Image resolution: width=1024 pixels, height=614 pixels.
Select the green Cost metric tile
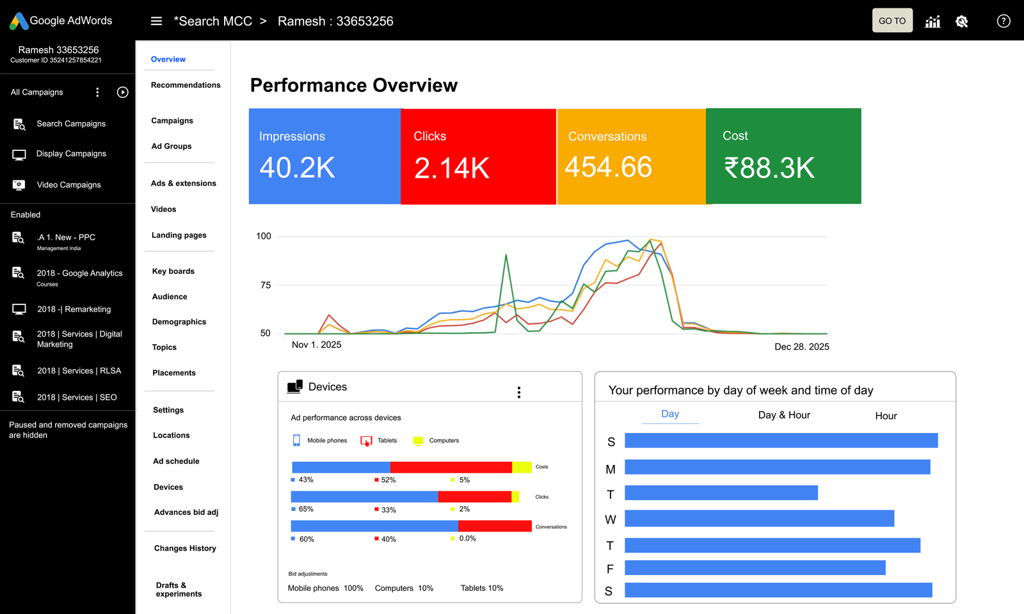[x=783, y=156]
